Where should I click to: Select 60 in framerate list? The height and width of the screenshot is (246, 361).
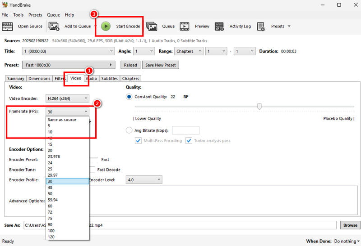click(x=67, y=206)
